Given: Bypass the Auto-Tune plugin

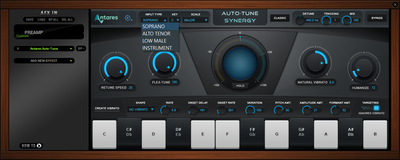Looking at the screenshot, I should [377, 18].
